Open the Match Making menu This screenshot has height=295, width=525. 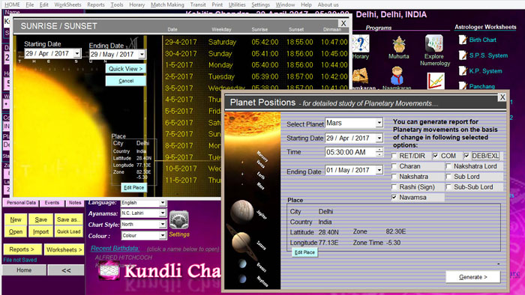167,4
